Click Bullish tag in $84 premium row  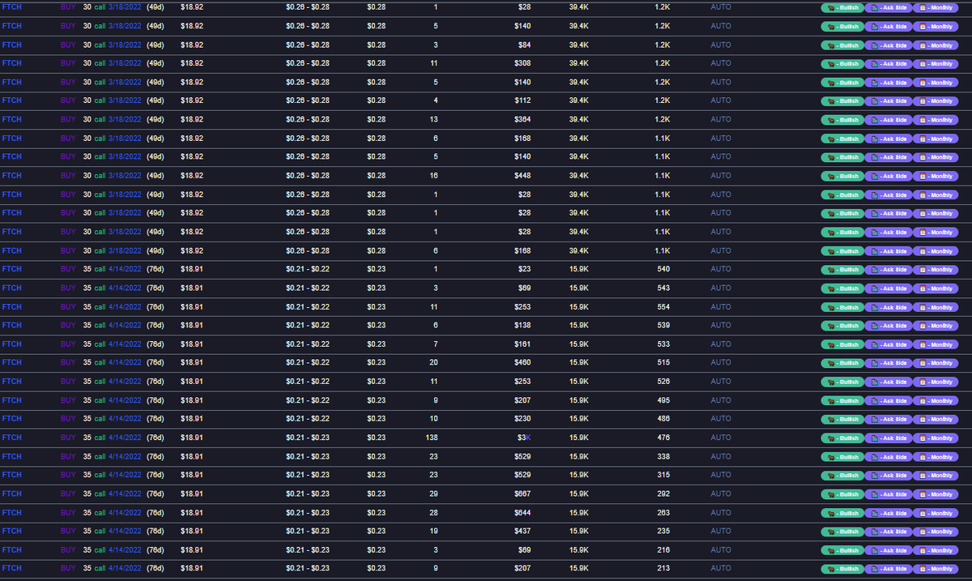tap(842, 45)
